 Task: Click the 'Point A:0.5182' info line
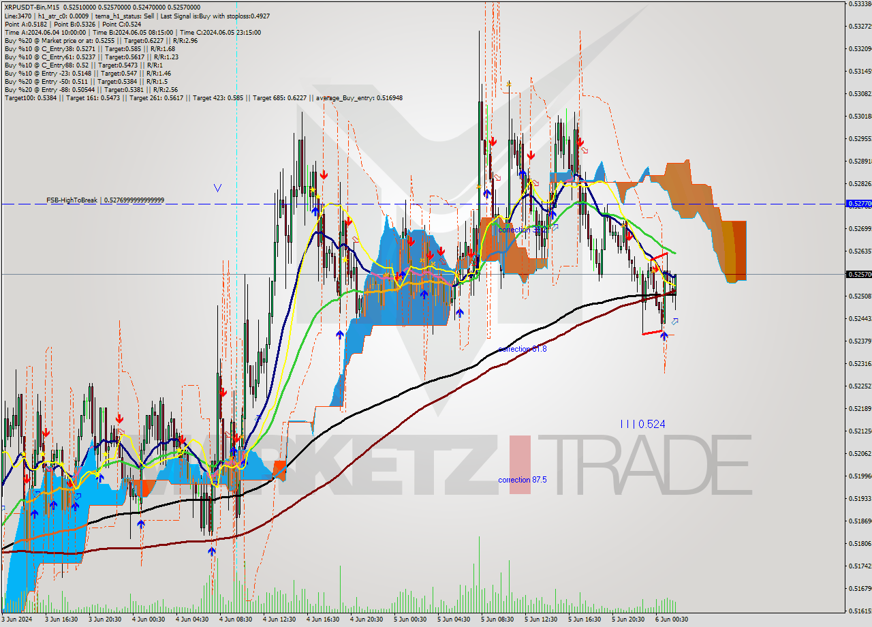pos(73,24)
